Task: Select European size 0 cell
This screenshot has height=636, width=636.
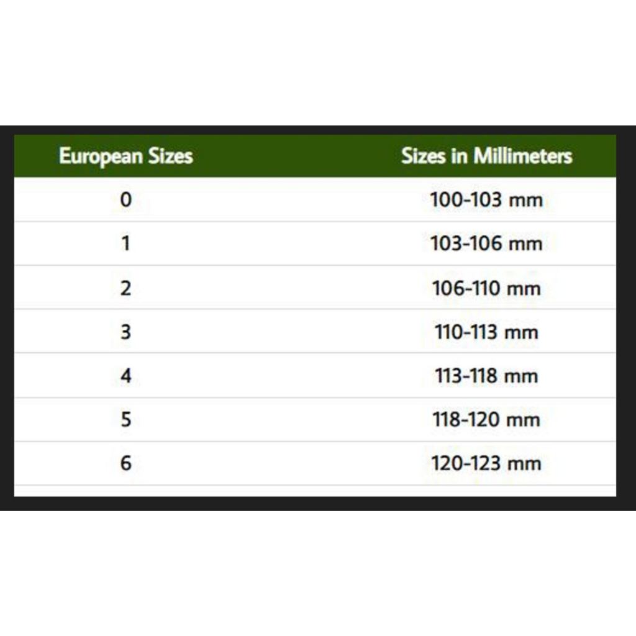Action: [x=126, y=200]
